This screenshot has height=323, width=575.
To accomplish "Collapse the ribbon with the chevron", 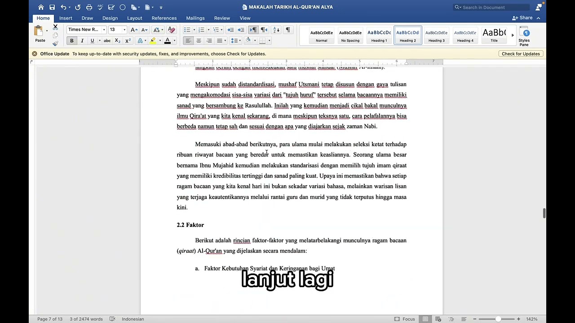I will coord(538,18).
